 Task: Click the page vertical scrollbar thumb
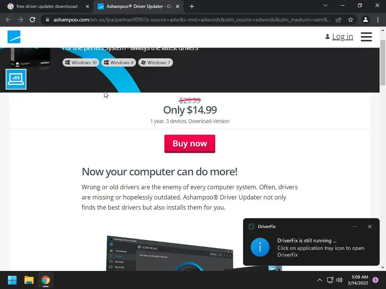383,63
